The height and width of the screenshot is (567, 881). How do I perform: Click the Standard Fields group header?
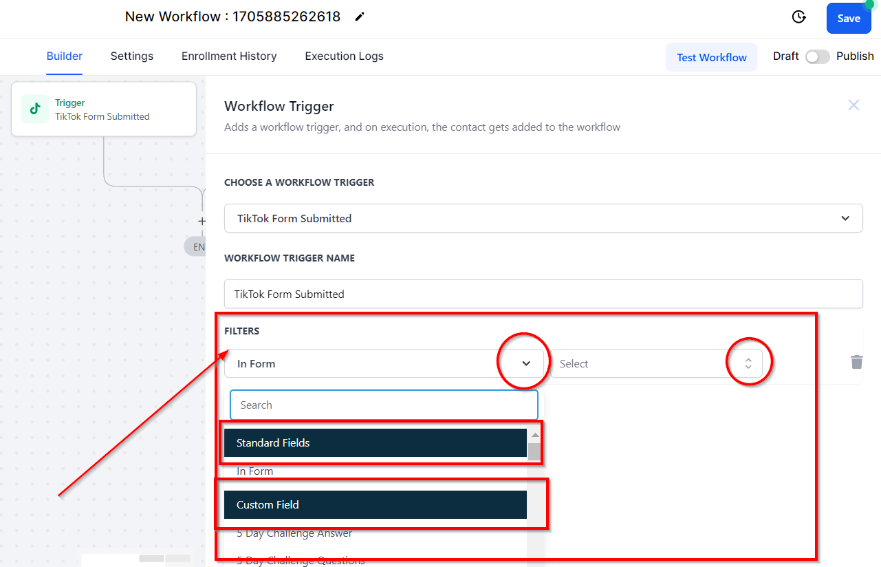point(376,442)
